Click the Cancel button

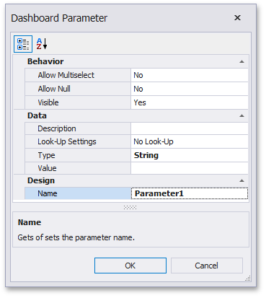207,266
